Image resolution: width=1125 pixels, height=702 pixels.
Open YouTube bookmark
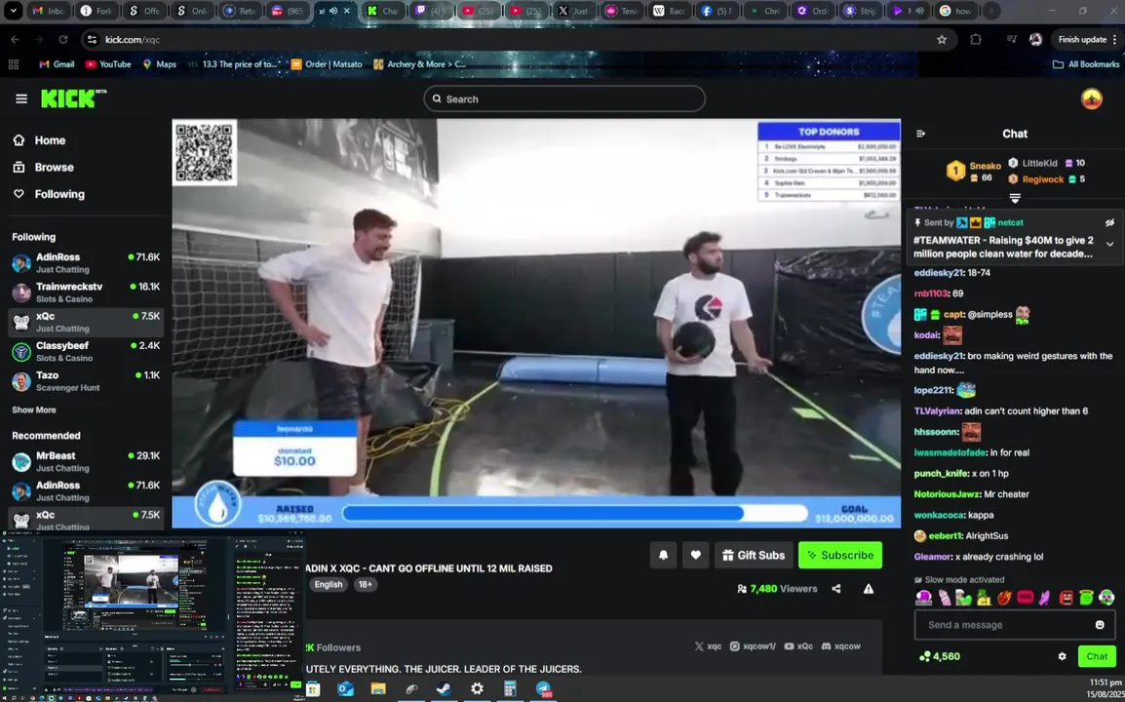[107, 64]
